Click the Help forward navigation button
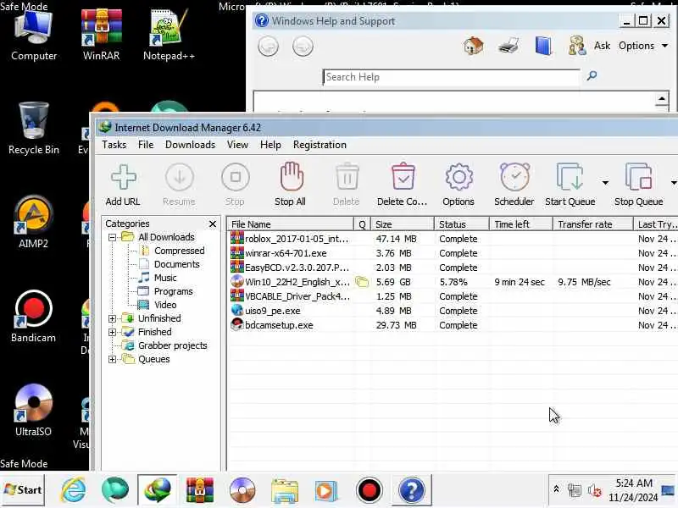 tap(303, 46)
